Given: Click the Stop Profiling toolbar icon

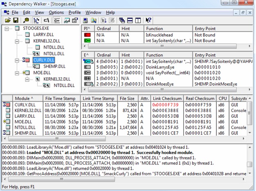Looking at the screenshot, I should (112, 20).
